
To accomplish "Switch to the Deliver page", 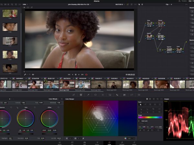I will [x=134, y=143].
